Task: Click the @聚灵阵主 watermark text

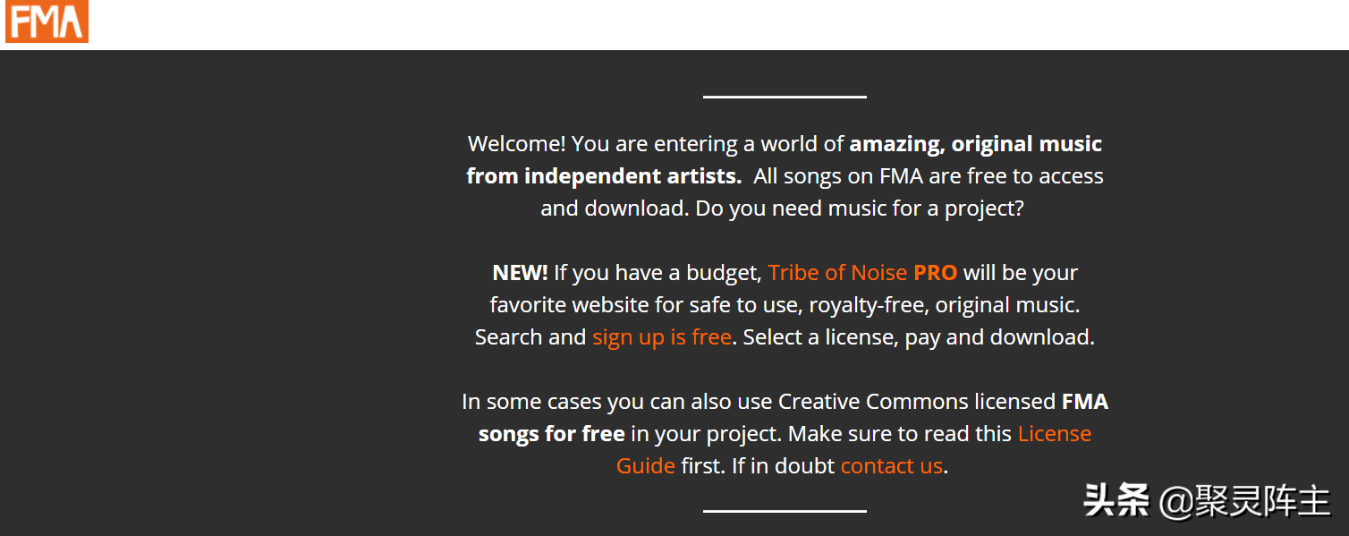Action: pos(1244,501)
